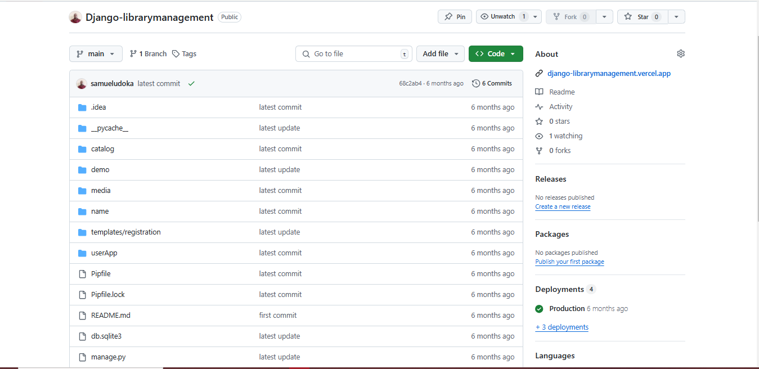Click the green commit status checkmark
759x369 pixels.
point(191,84)
